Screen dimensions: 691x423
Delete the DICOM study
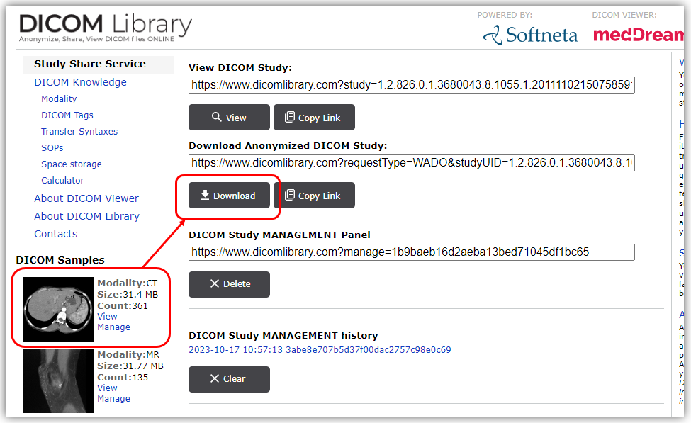[229, 283]
